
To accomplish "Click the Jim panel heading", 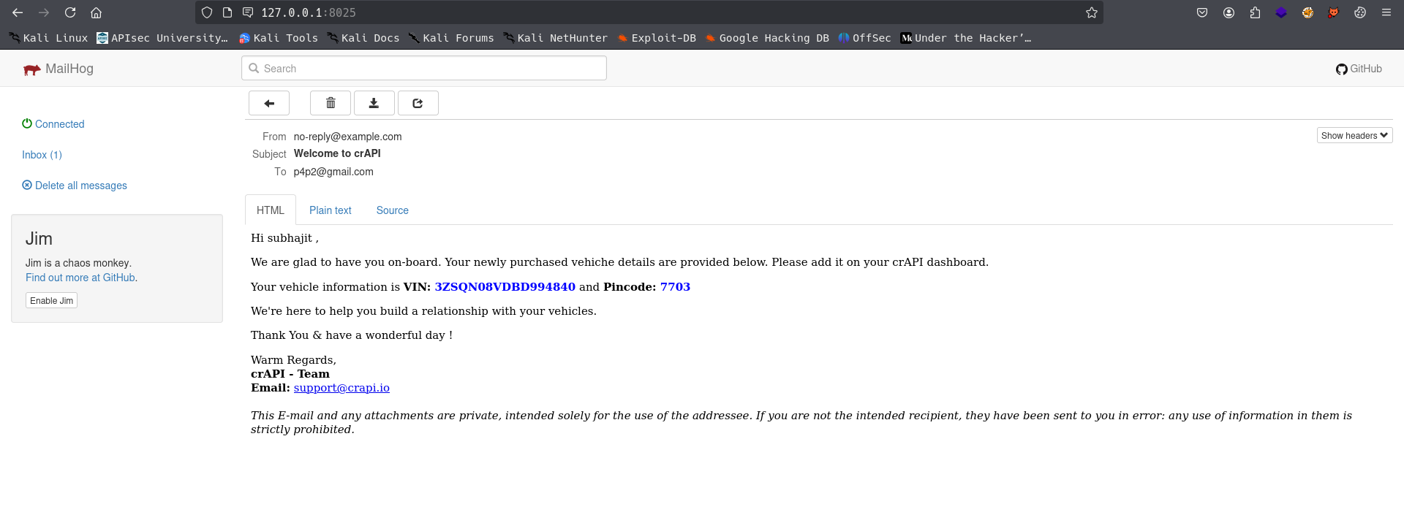I will click(x=39, y=239).
